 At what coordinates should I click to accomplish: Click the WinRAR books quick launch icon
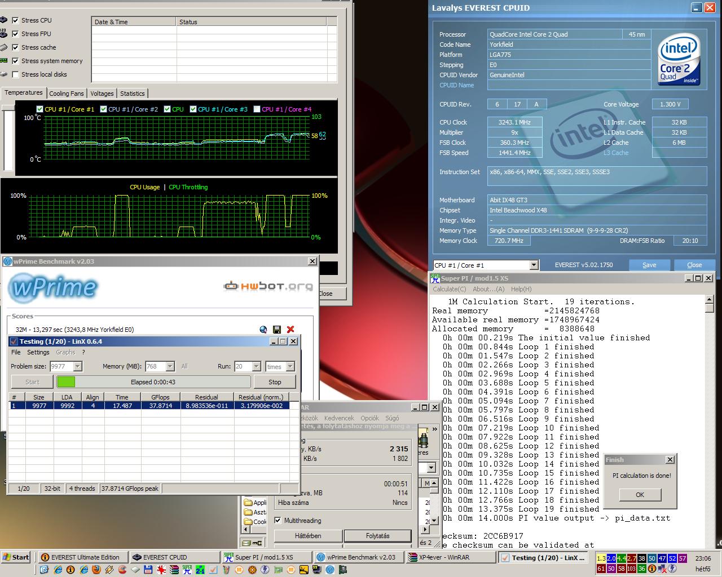174,570
